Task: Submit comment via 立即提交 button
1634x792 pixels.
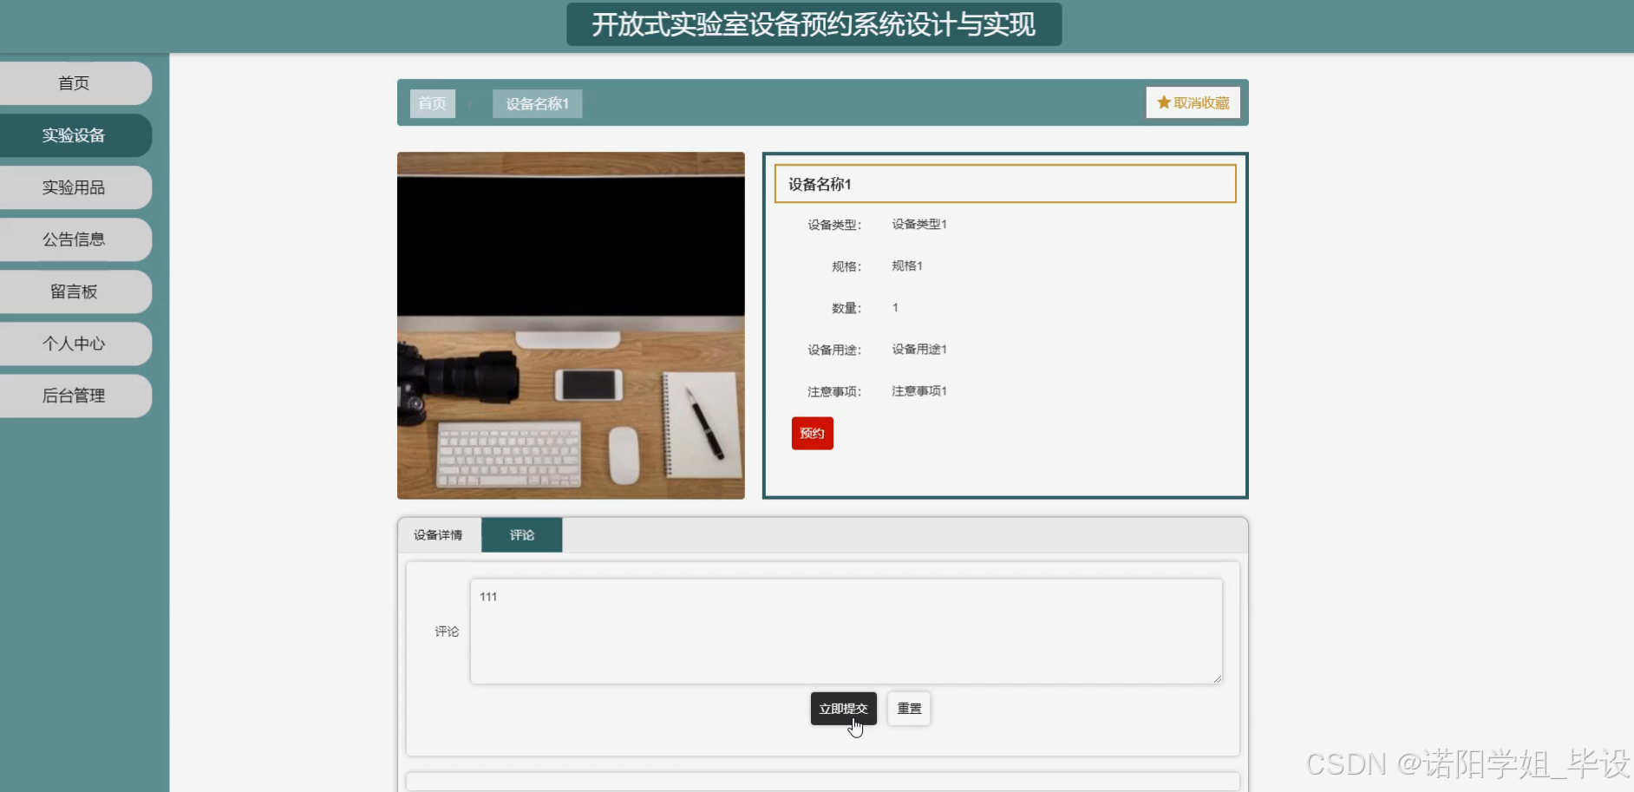Action: 843,708
